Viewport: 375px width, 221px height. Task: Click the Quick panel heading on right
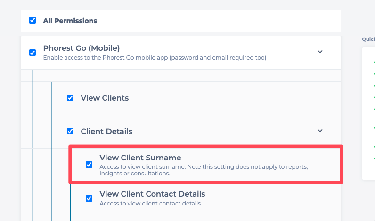368,39
